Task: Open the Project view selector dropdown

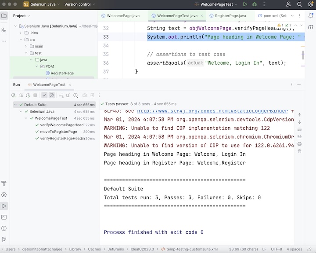Action: click(x=22, y=16)
